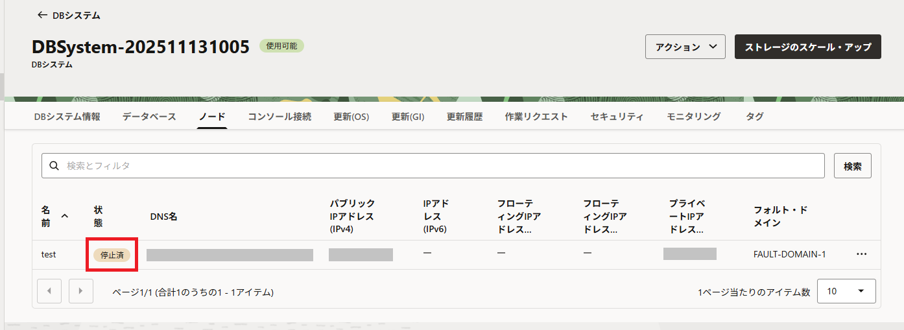The width and height of the screenshot is (904, 330).
Task: View the 作業リクエスト tab
Action: tap(536, 117)
